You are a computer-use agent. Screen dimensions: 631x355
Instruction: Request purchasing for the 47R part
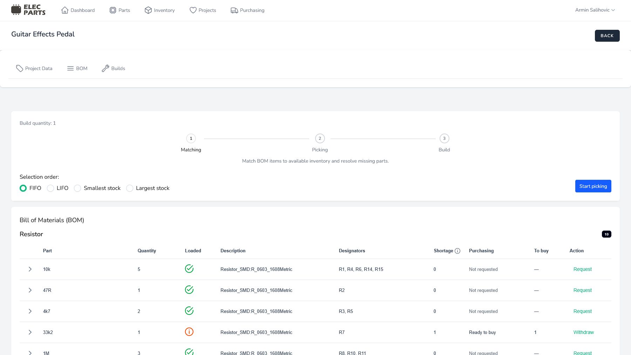[582, 290]
